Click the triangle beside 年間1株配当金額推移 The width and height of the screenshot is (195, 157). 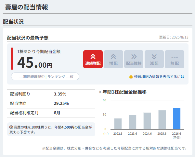coord(100,92)
